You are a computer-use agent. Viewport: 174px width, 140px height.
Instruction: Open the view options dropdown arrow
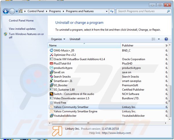159,39
